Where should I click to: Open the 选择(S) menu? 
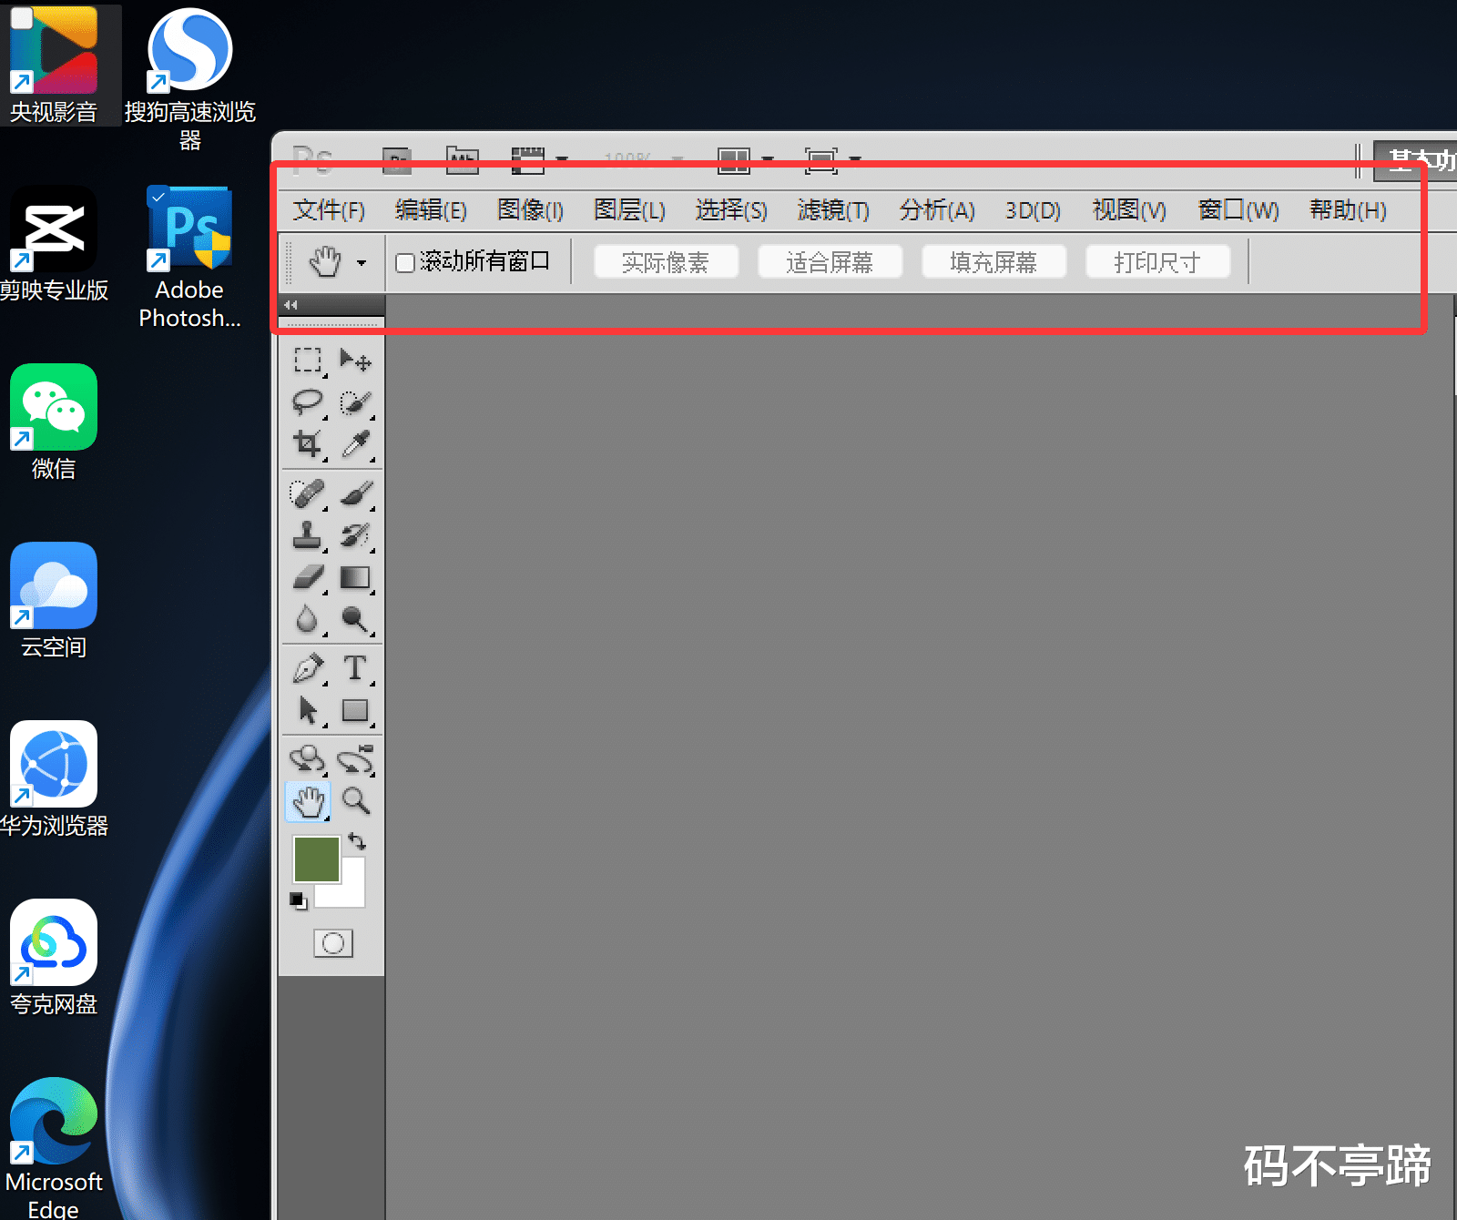click(x=731, y=210)
